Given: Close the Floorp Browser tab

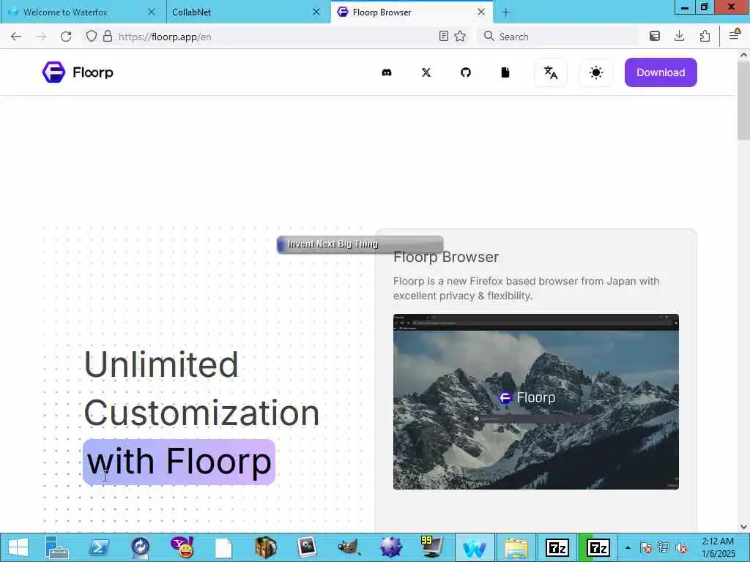Looking at the screenshot, I should (x=481, y=12).
